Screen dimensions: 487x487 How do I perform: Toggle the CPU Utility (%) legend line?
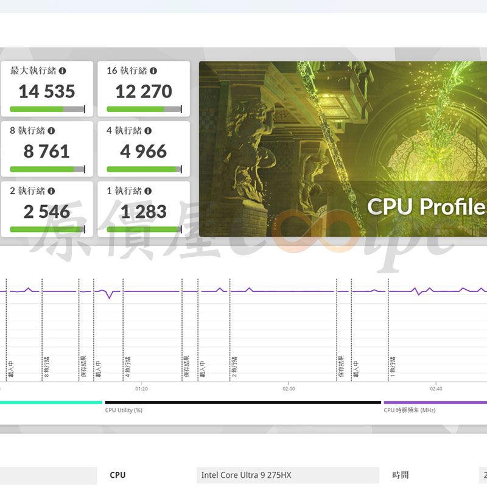pos(243,402)
